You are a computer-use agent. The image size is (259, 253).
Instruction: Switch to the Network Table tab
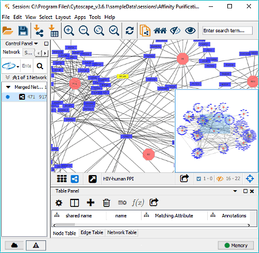pos(122,233)
